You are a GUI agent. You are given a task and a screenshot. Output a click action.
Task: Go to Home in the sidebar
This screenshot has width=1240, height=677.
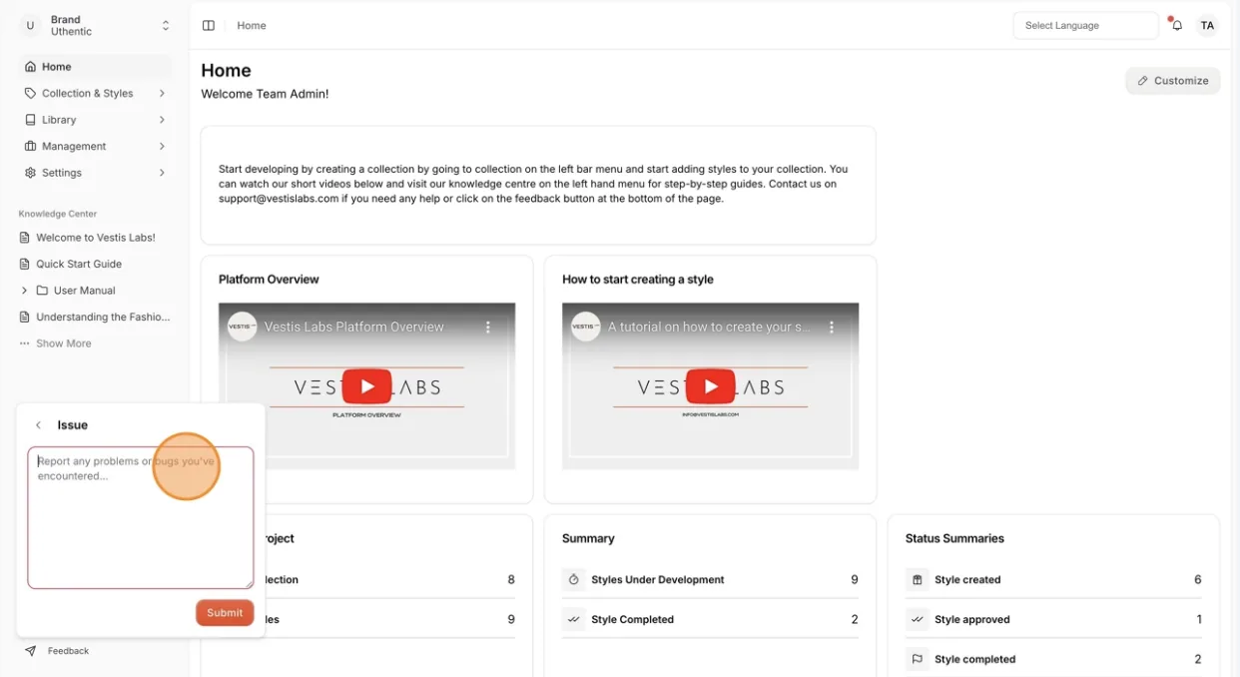(x=95, y=67)
